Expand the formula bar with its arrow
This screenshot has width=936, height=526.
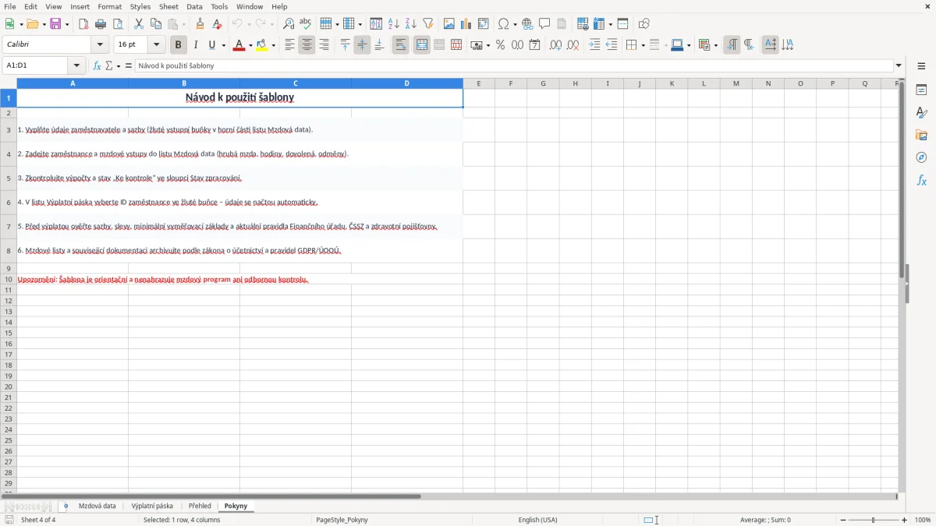tap(899, 66)
